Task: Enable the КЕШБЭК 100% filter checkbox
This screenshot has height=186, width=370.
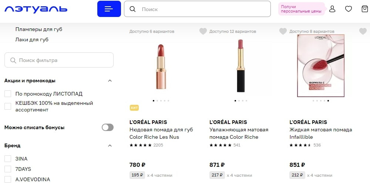Action: [x=8, y=106]
